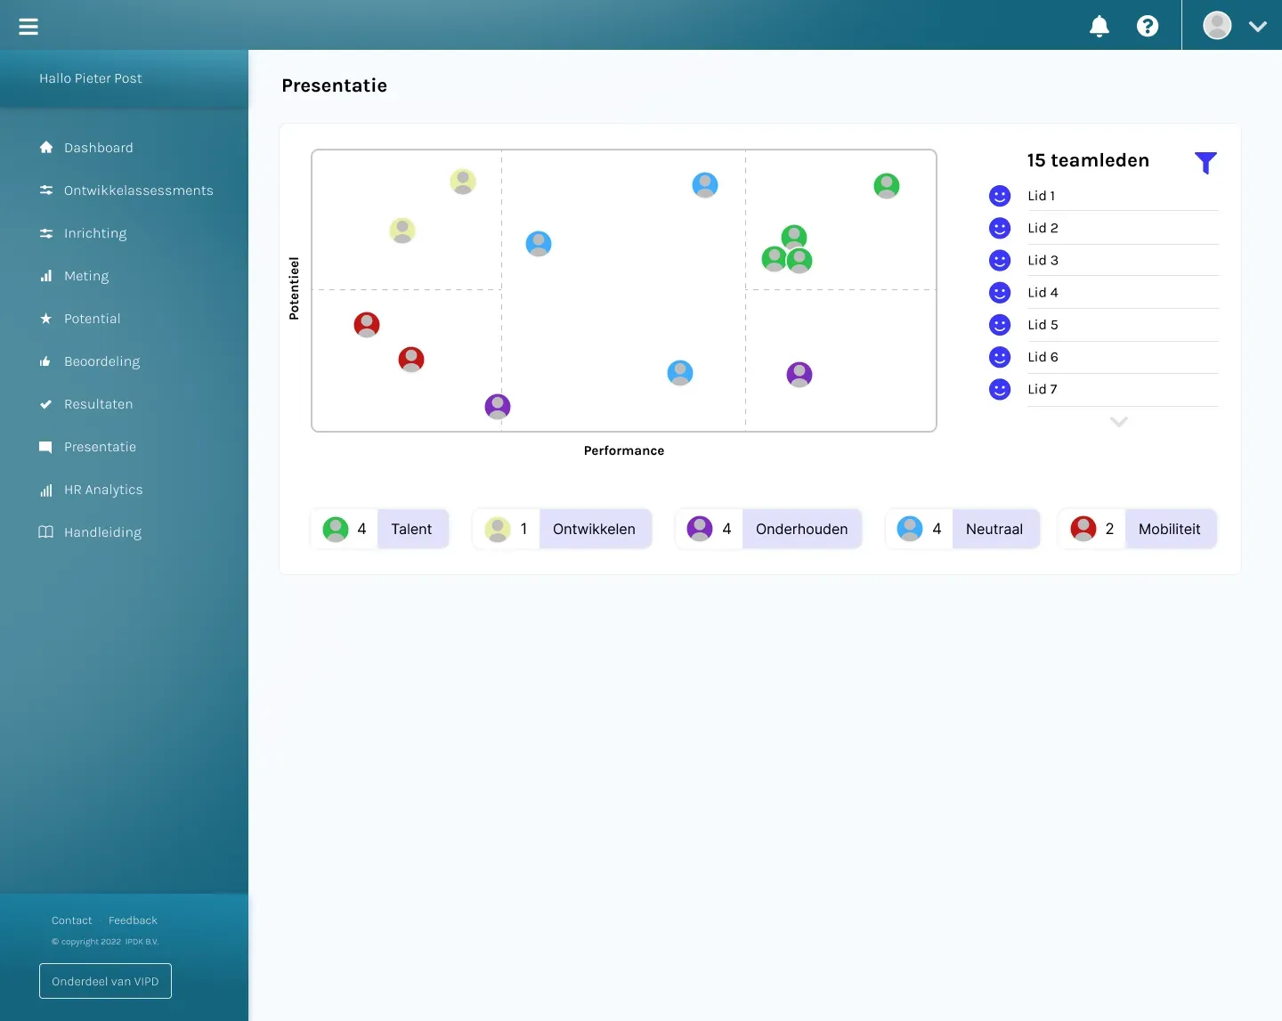Select the Neutraal blue legend swatch
Image resolution: width=1282 pixels, height=1021 pixels.
pyautogui.click(x=910, y=529)
